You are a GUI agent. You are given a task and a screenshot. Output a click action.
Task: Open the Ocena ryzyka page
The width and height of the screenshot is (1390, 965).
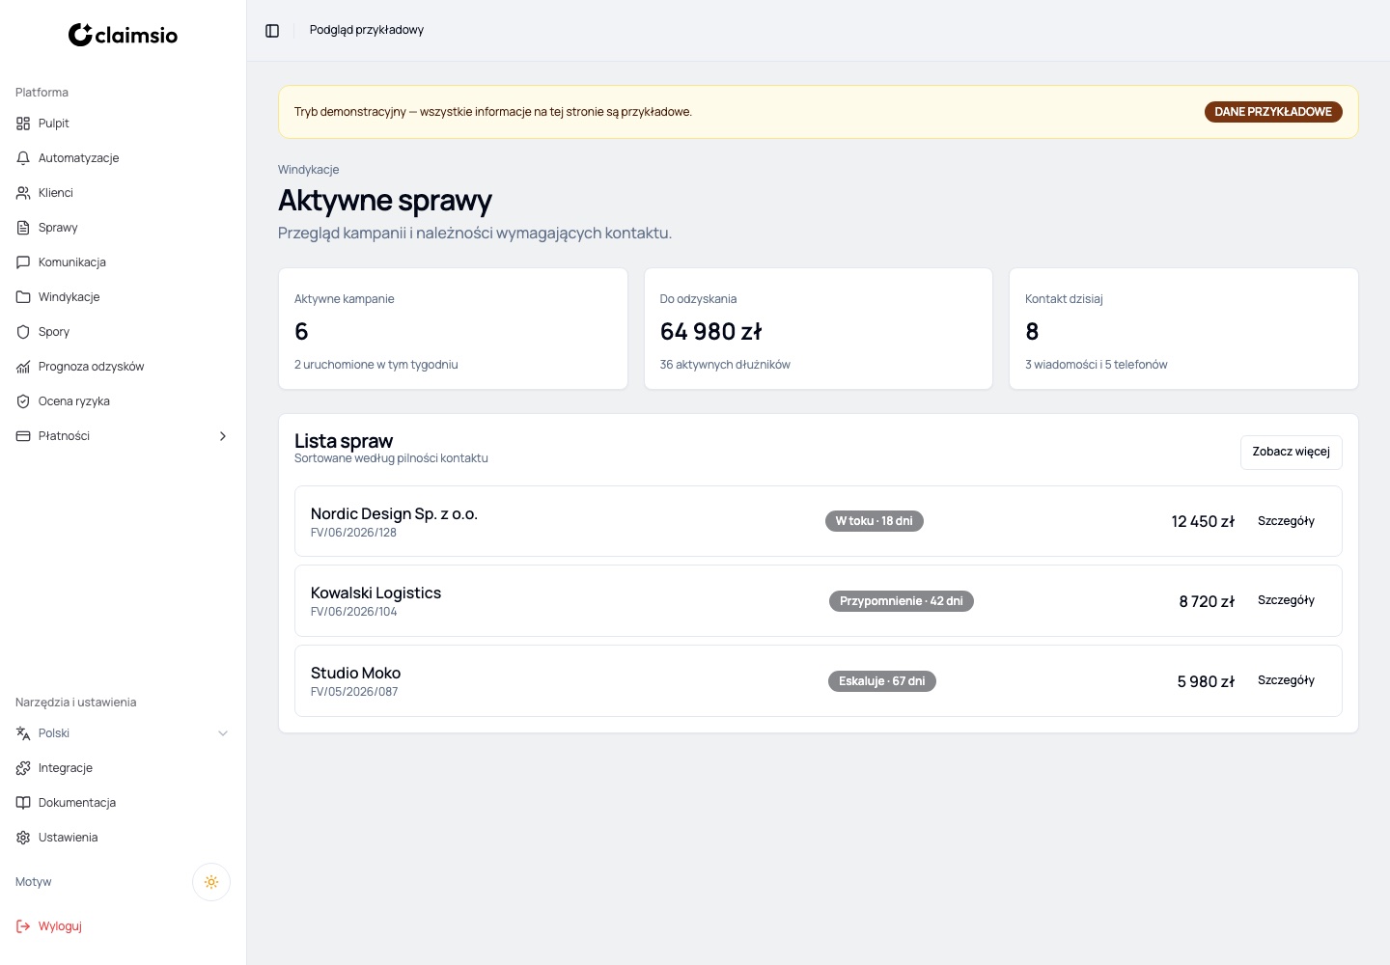[123, 401]
